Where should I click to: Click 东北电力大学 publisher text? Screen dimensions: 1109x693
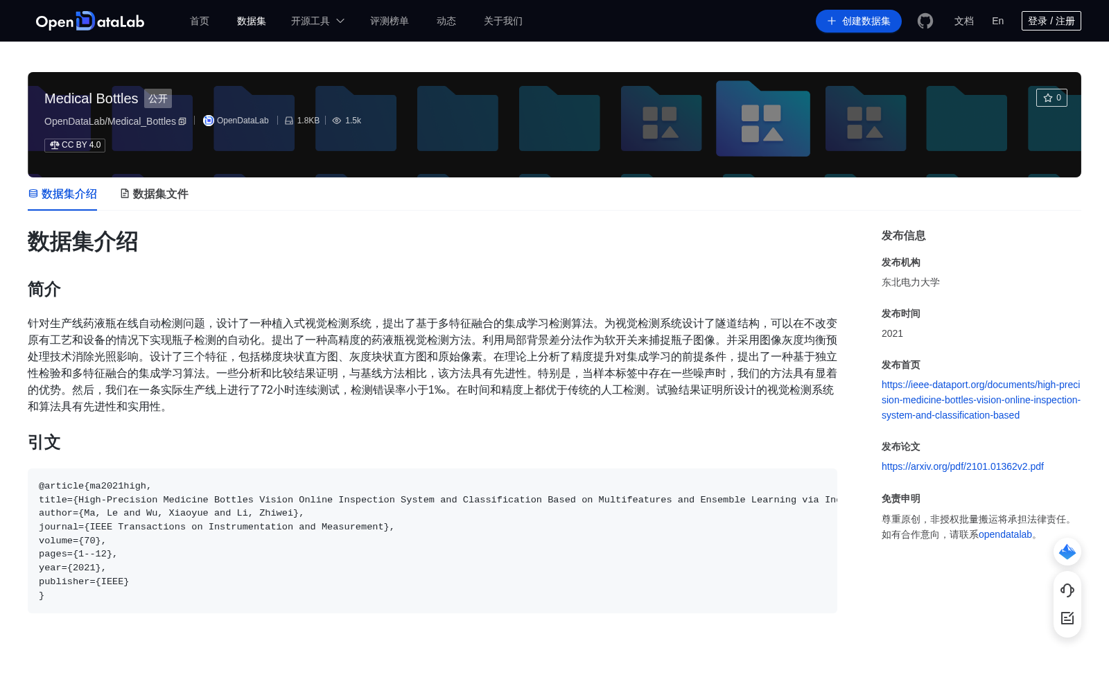pos(911,282)
